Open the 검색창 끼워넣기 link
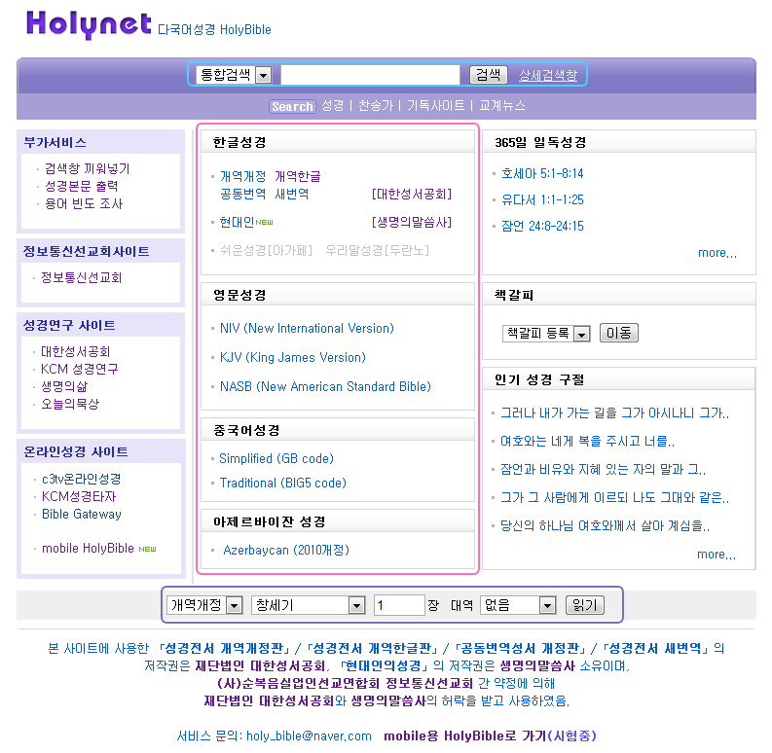 pos(88,168)
